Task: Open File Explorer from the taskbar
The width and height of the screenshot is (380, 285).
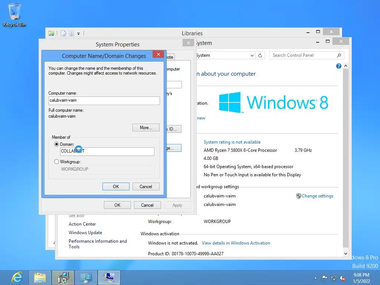Action: [x=40, y=278]
